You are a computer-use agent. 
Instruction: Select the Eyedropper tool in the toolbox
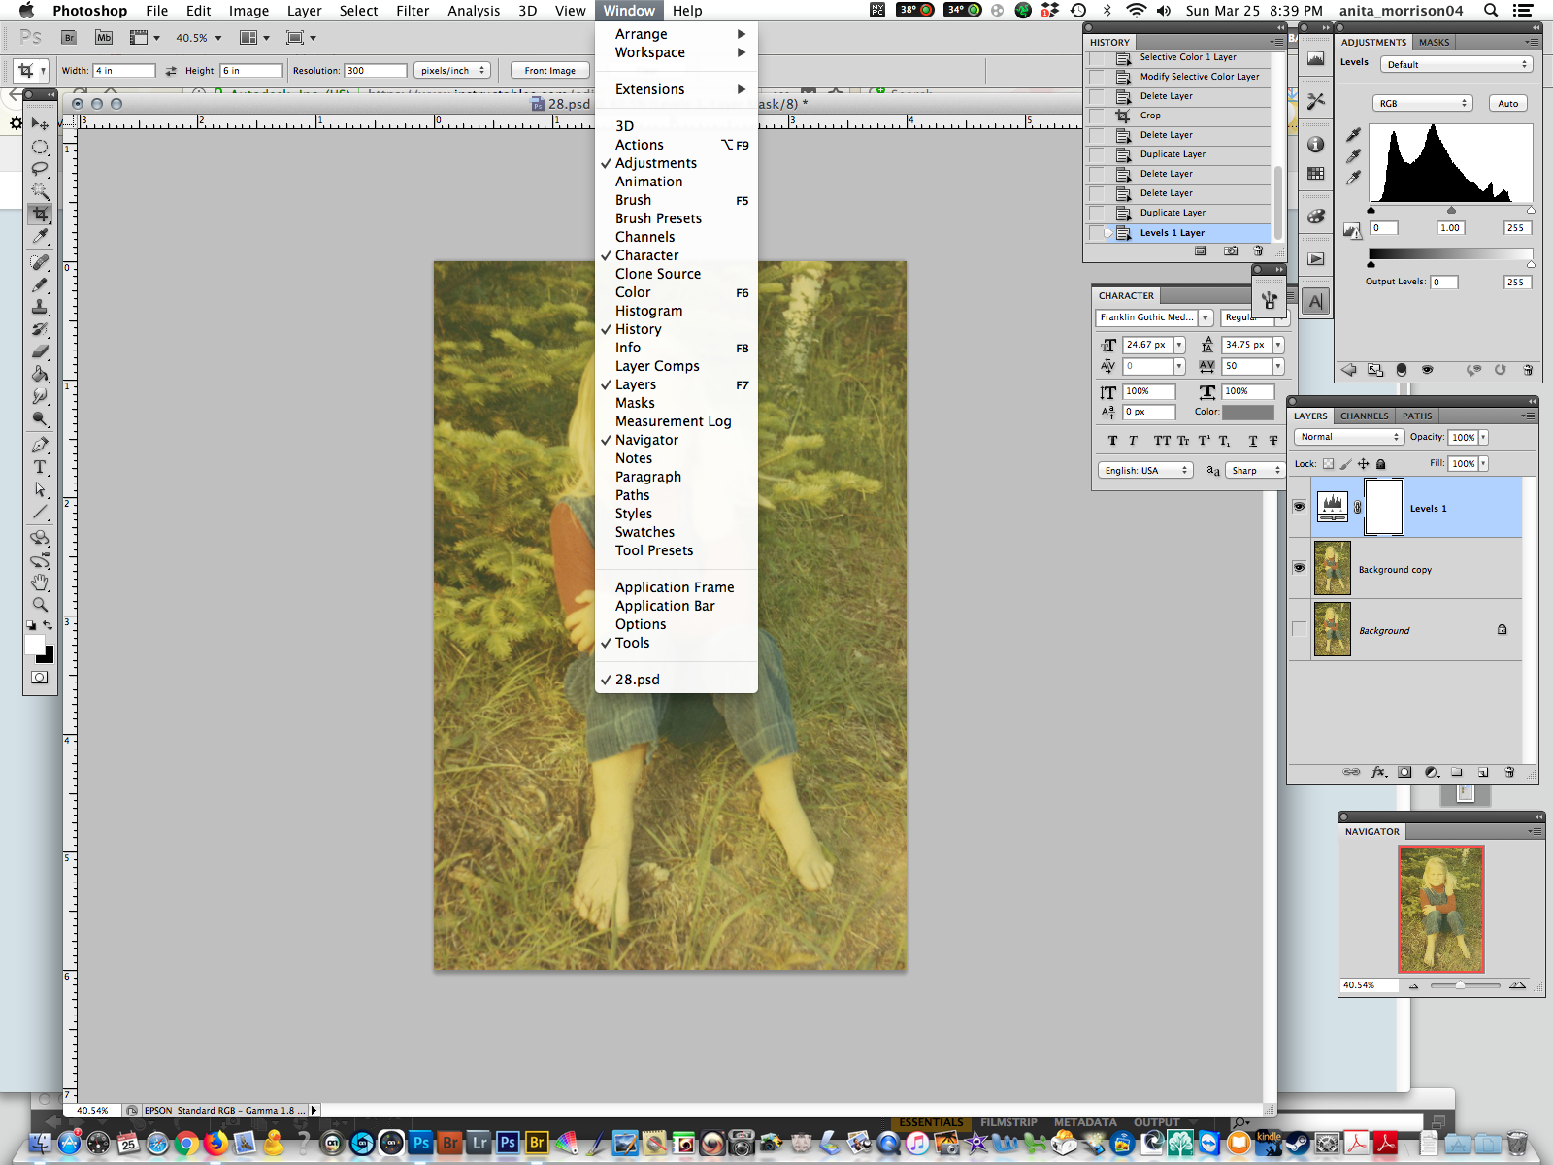pyautogui.click(x=40, y=236)
